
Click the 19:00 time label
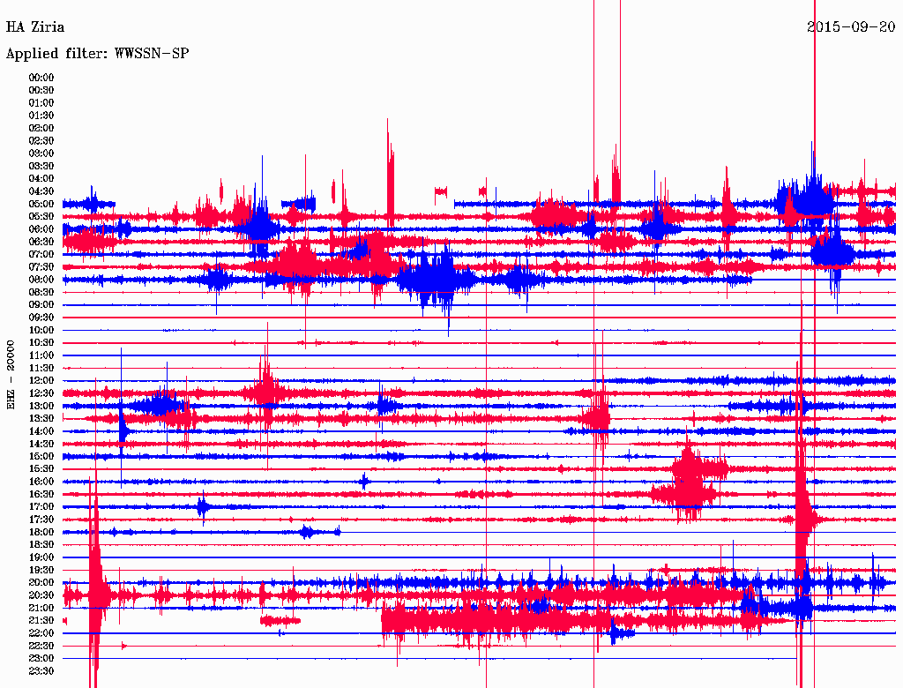41,557
